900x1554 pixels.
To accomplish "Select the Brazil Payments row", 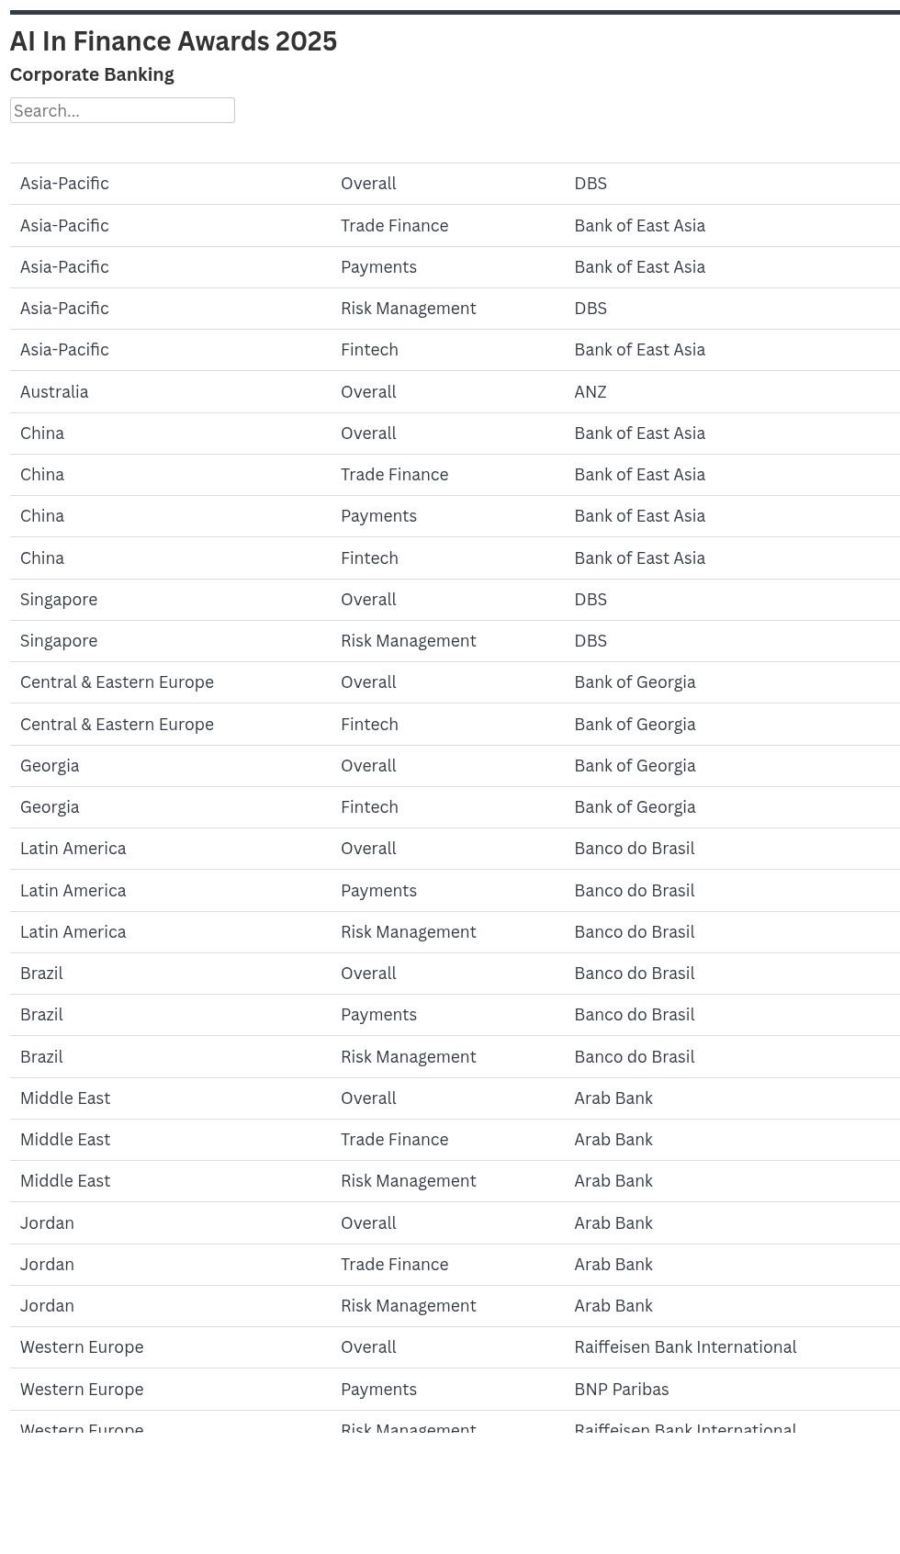I will click(x=379, y=1014).
